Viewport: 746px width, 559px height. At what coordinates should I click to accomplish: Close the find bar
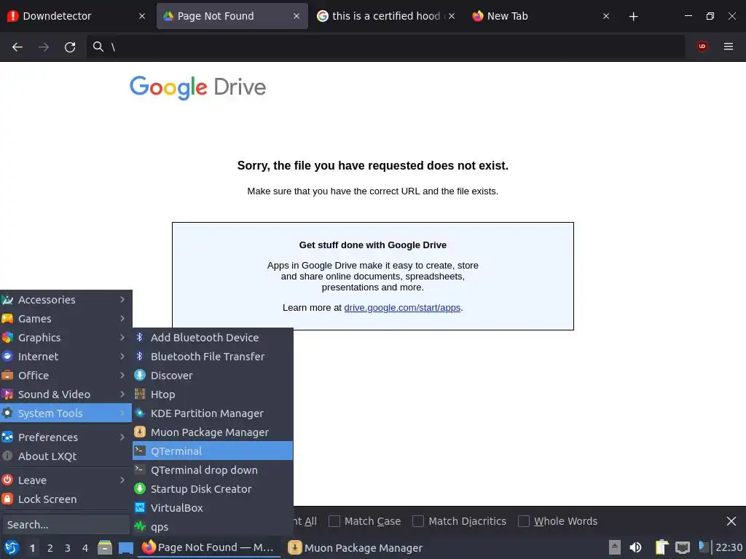point(731,521)
